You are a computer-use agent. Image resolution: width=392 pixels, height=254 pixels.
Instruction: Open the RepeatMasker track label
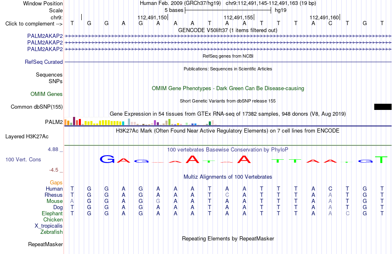[45, 244]
